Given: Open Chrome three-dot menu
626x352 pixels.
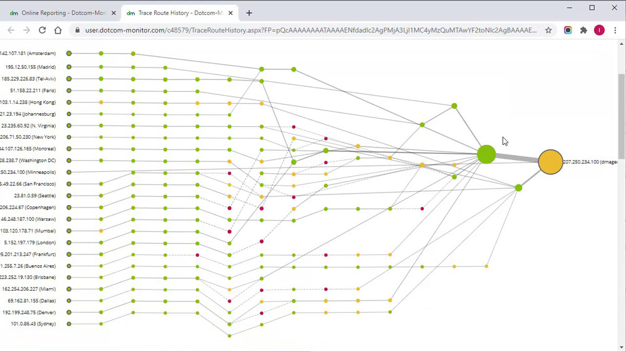Looking at the screenshot, I should click(x=615, y=30).
